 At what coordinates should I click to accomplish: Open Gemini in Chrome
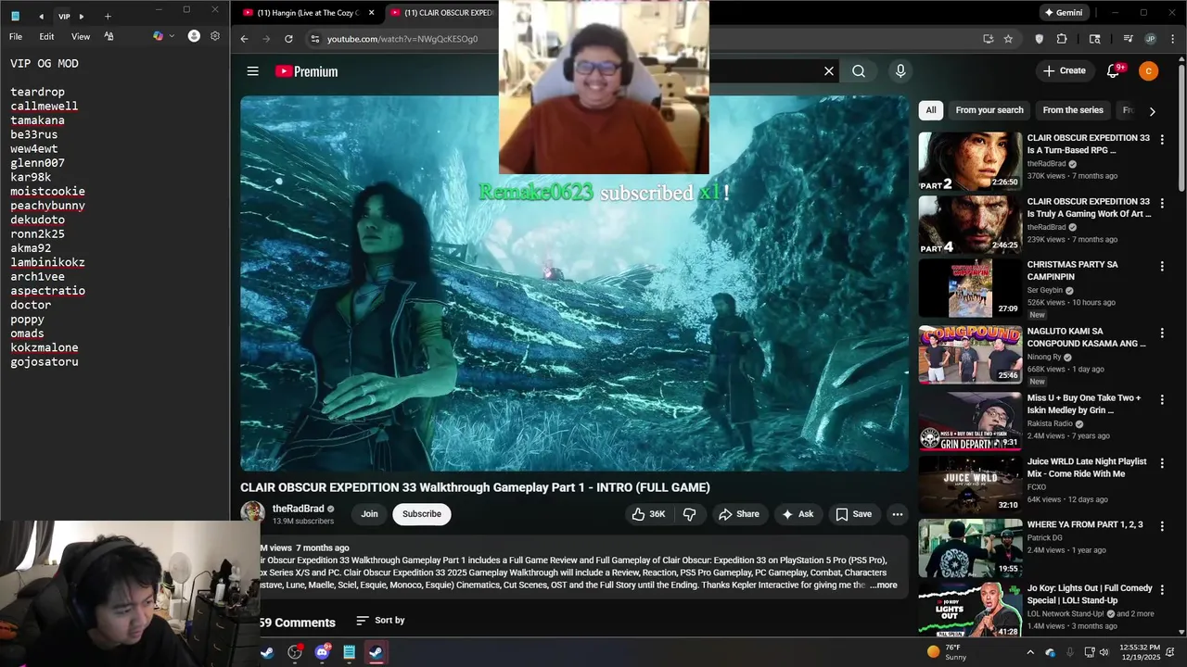pyautogui.click(x=1063, y=13)
